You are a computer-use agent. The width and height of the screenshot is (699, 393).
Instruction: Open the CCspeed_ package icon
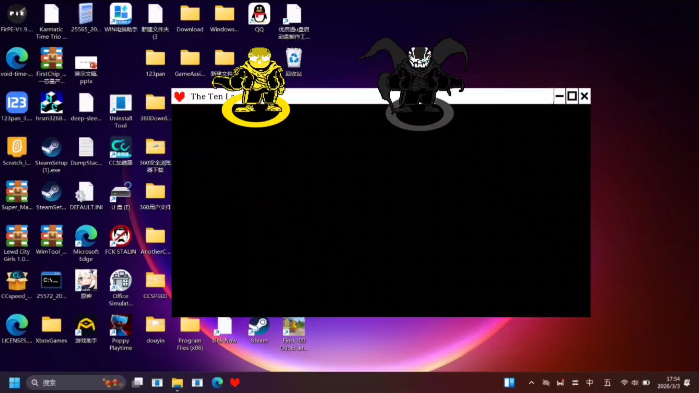click(x=17, y=281)
